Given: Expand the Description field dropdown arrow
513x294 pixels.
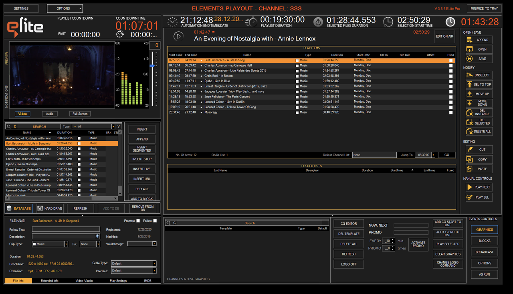Looking at the screenshot, I should click(x=97, y=236).
